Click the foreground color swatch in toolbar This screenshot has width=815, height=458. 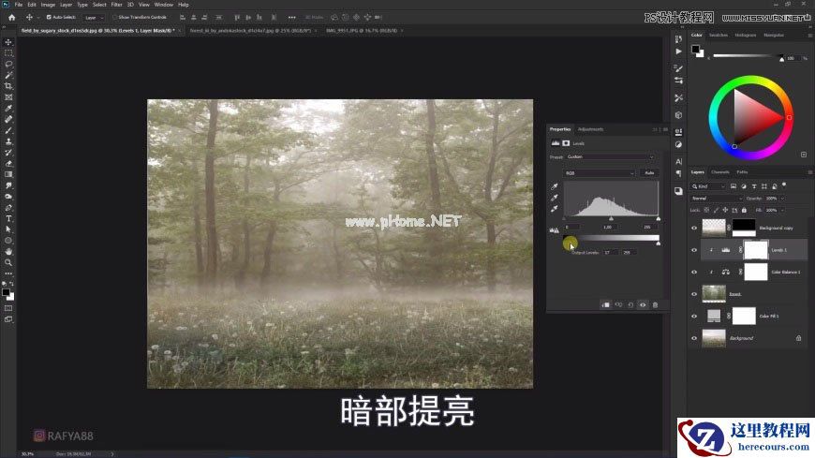[x=6, y=292]
